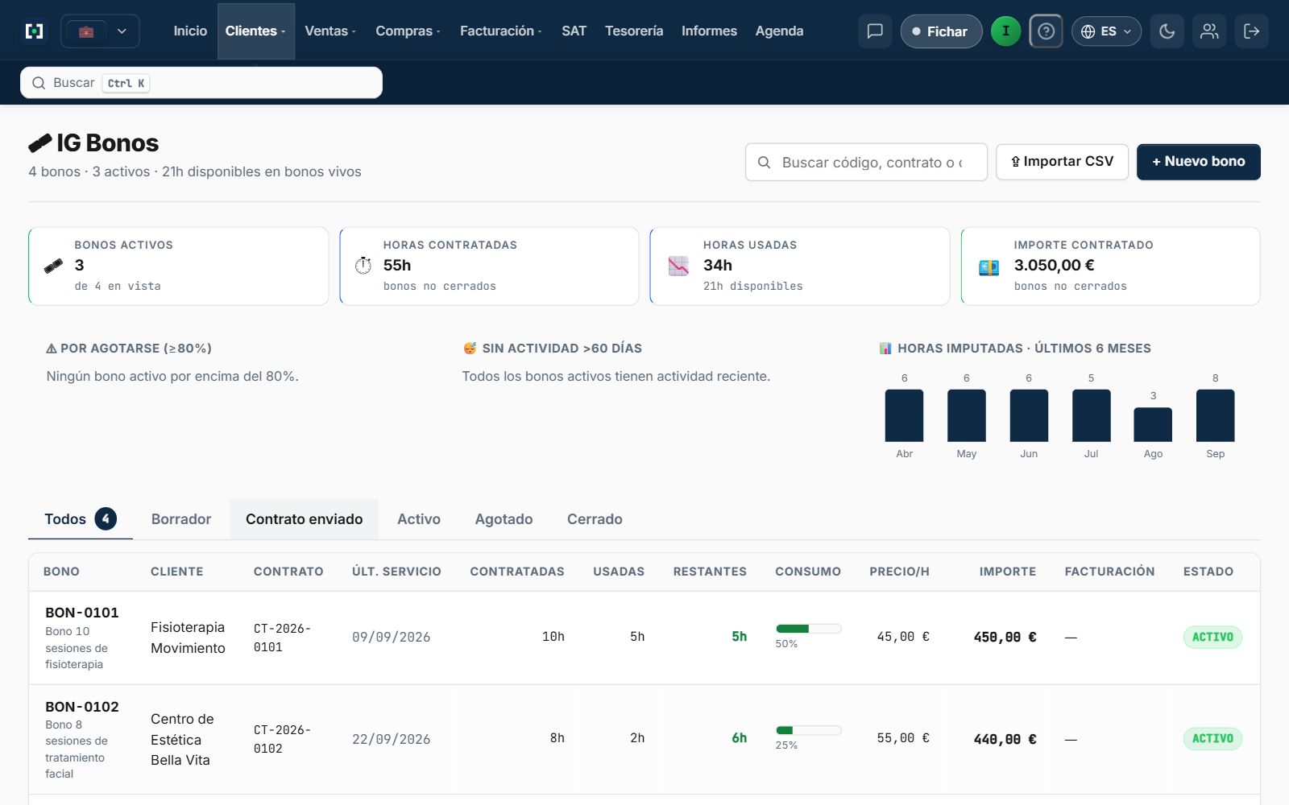Open the help question mark icon
This screenshot has width=1289, height=805.
click(1046, 31)
